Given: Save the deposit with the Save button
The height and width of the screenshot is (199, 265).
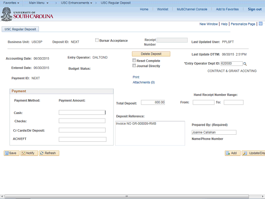Looking at the screenshot, I should point(12,153).
